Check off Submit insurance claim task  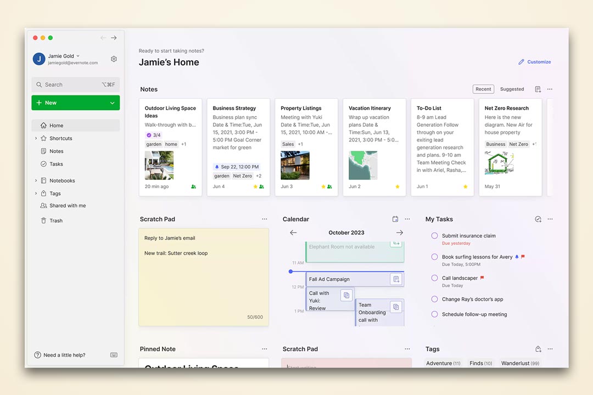tap(434, 236)
